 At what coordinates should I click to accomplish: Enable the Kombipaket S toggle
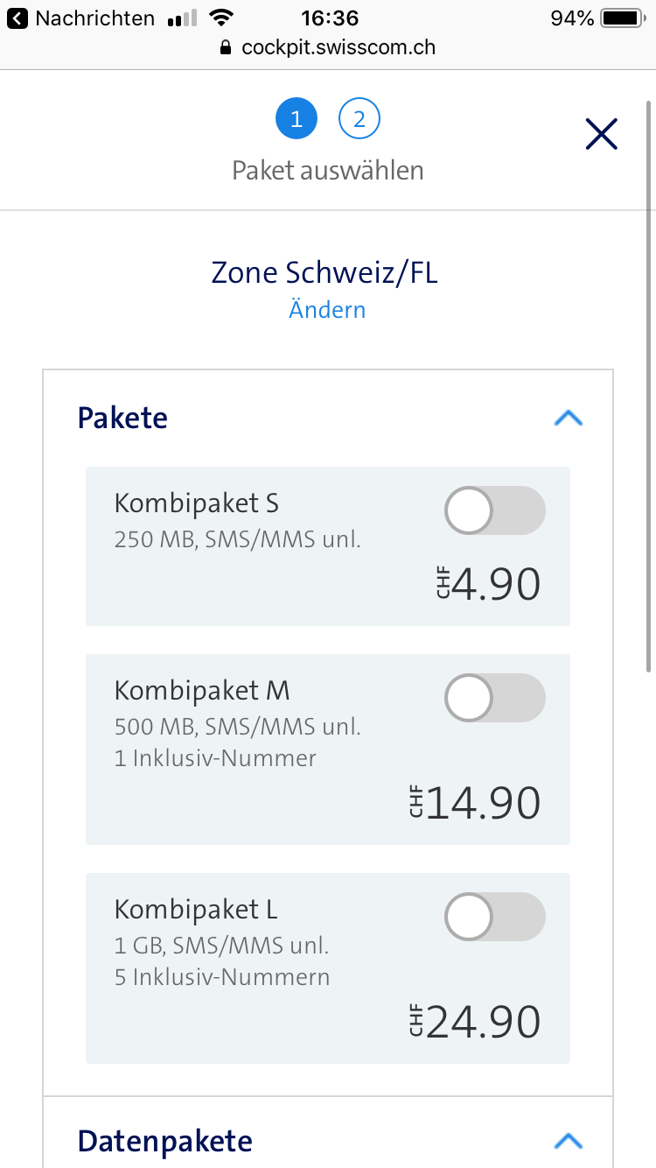(x=495, y=510)
